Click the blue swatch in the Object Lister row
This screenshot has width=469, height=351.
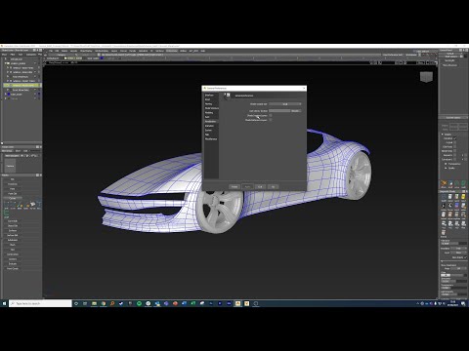(9, 94)
